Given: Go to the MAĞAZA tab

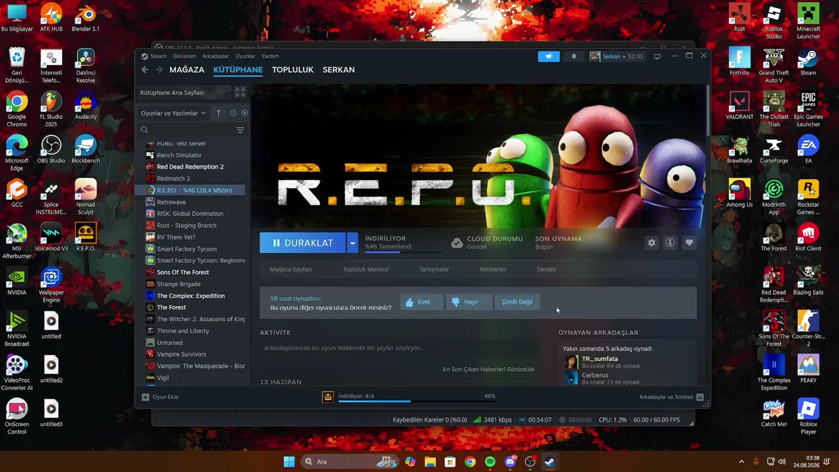Looking at the screenshot, I should 187,69.
